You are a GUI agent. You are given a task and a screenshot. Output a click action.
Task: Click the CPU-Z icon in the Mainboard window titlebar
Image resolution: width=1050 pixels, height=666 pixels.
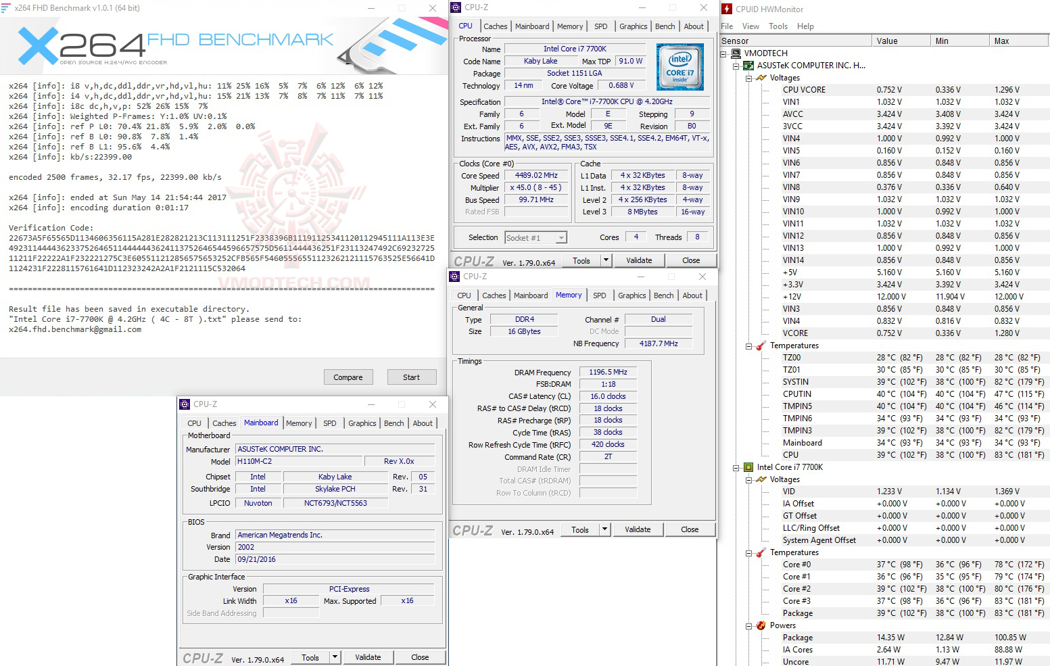[184, 404]
